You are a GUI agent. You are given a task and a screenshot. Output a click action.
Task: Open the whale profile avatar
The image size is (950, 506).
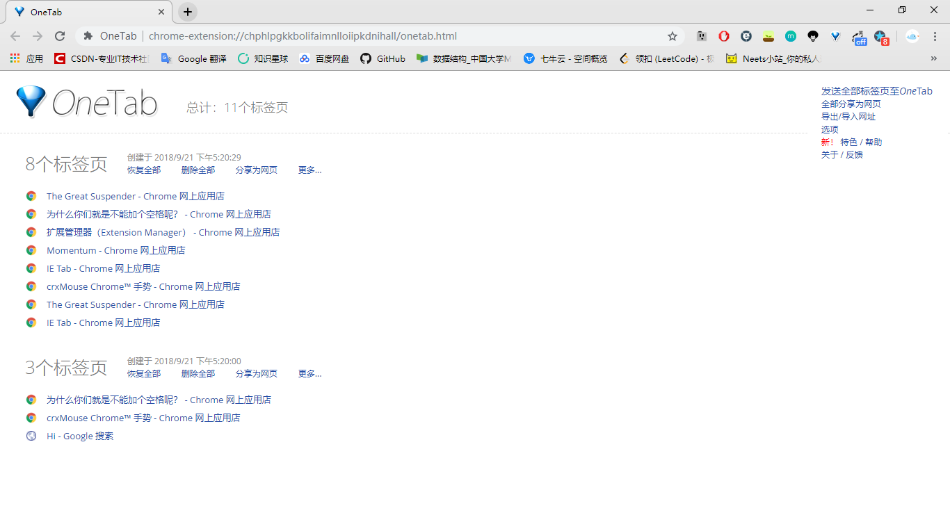click(x=912, y=36)
